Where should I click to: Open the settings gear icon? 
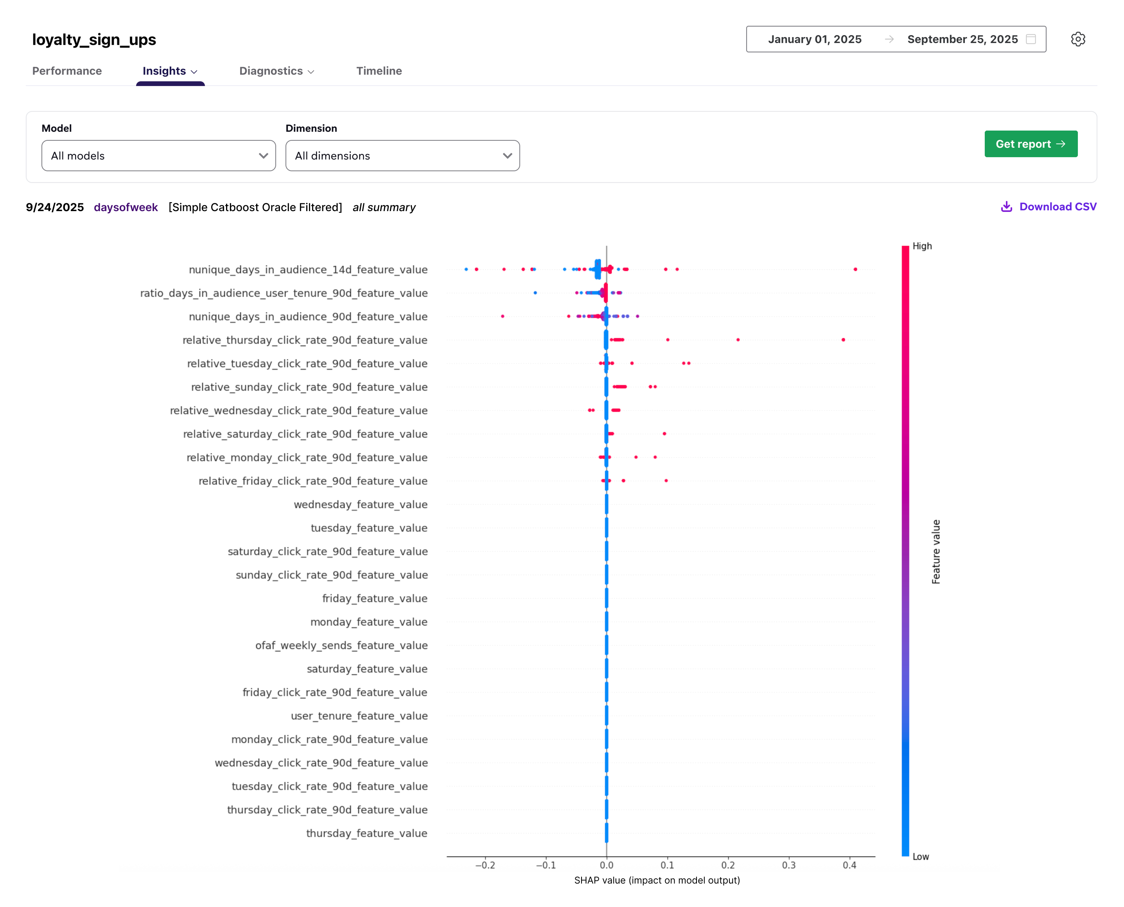click(1077, 39)
